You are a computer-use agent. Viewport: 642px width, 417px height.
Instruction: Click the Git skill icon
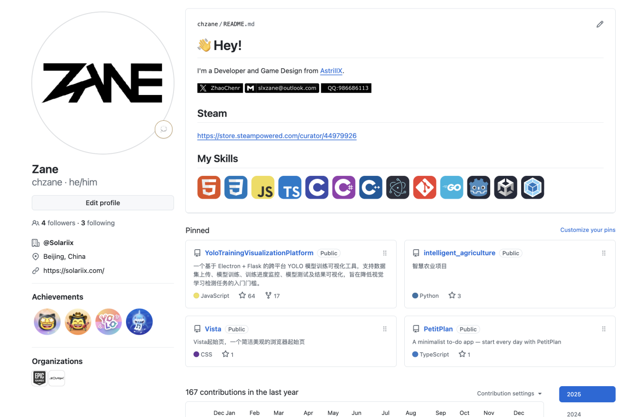424,188
